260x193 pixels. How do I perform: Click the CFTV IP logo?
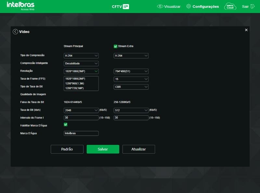120,6
